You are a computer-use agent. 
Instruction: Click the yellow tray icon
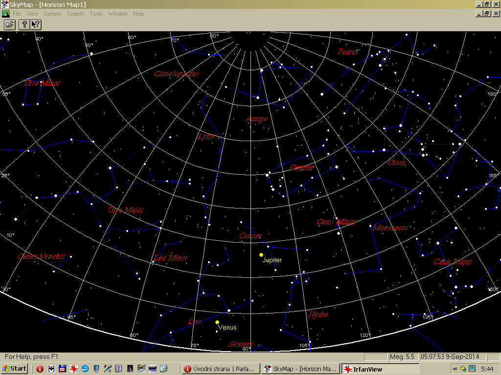click(463, 369)
